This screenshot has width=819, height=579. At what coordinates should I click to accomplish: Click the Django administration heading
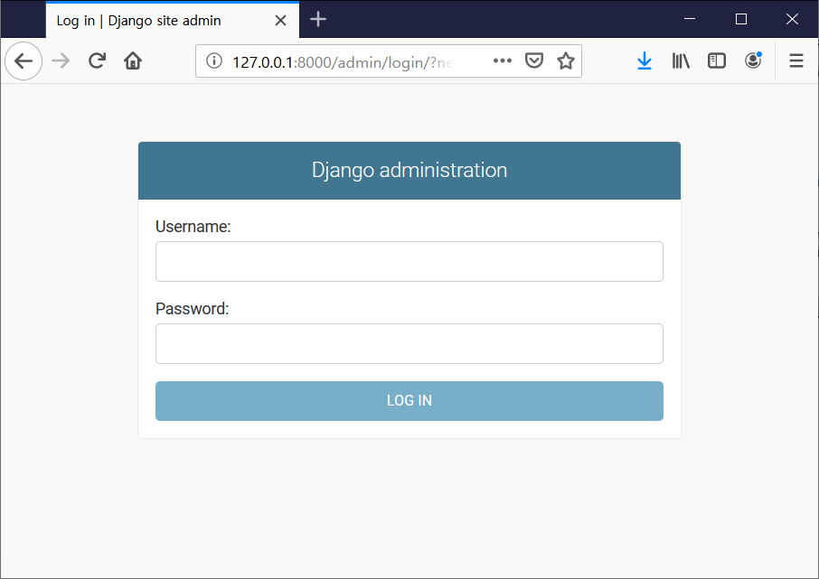409,170
